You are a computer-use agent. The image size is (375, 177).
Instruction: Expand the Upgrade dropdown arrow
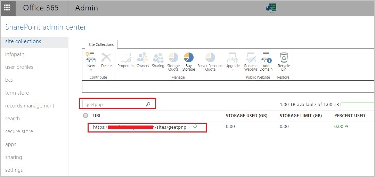click(x=233, y=70)
